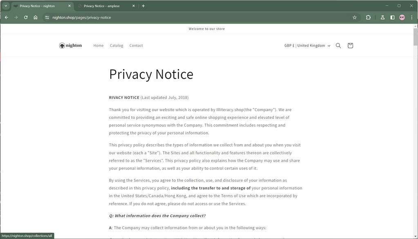Open the Home navigation link
This screenshot has width=418, height=239.
[x=98, y=46]
